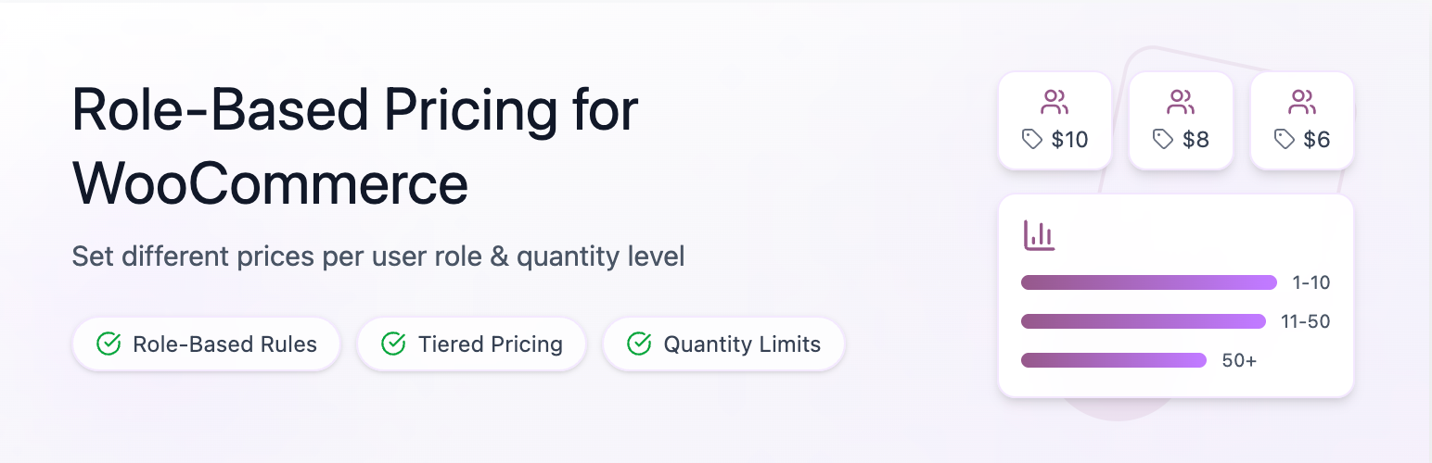
Task: Click the 1-10 quantity bar
Action: click(1148, 282)
